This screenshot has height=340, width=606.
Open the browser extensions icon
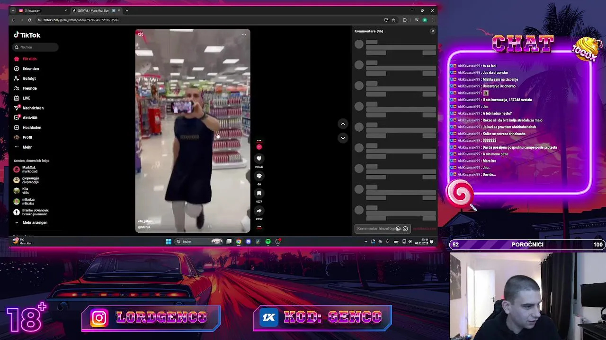(x=405, y=20)
